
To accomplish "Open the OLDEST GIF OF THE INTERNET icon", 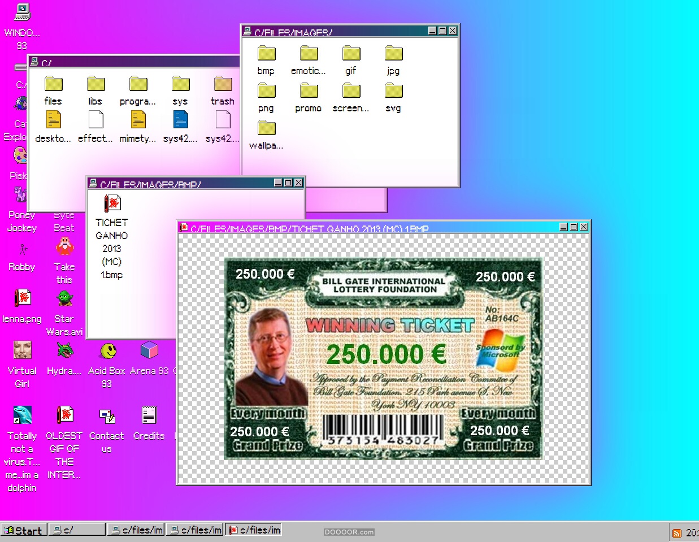I will [64, 415].
